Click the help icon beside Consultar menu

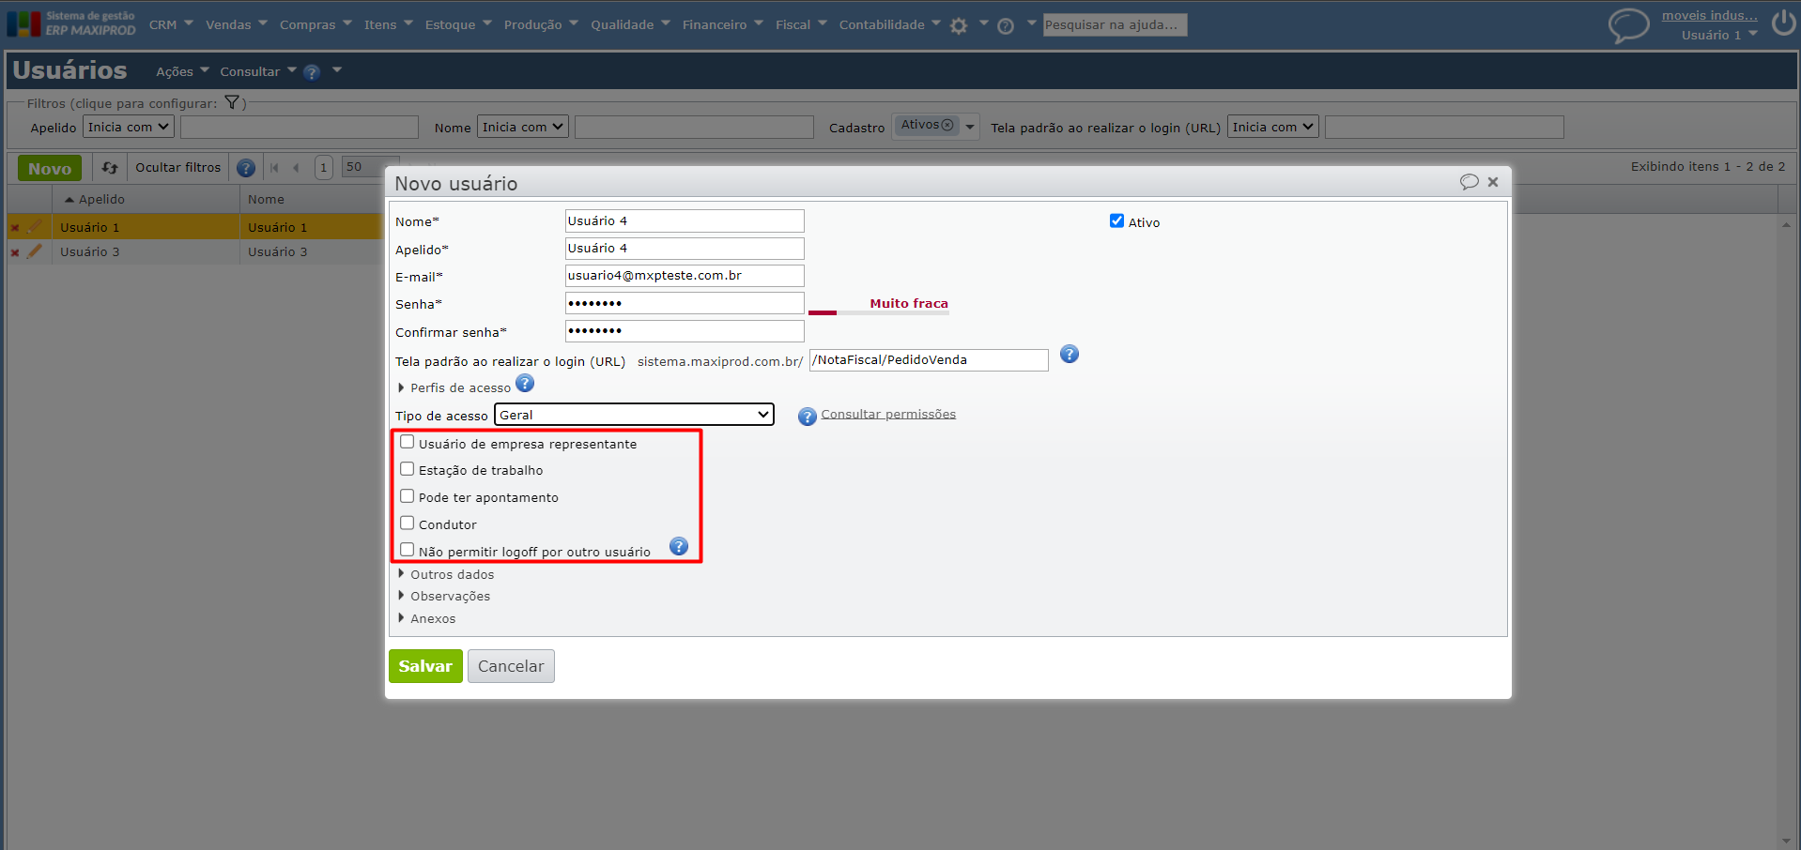[312, 72]
